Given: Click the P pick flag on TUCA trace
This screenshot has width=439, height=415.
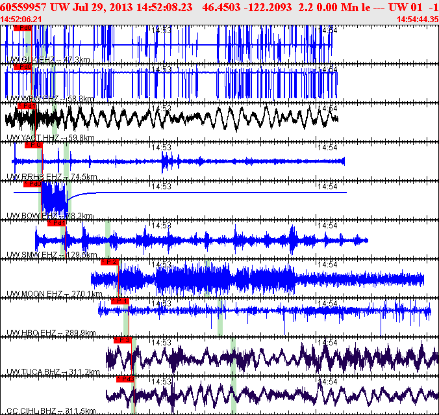Looking at the screenshot, I should (x=123, y=340).
